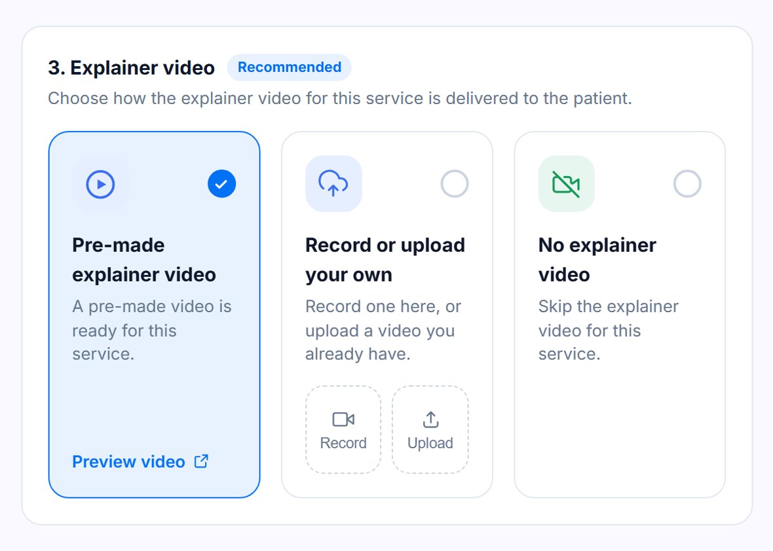Click the 'Record or upload your own' title

[385, 260]
